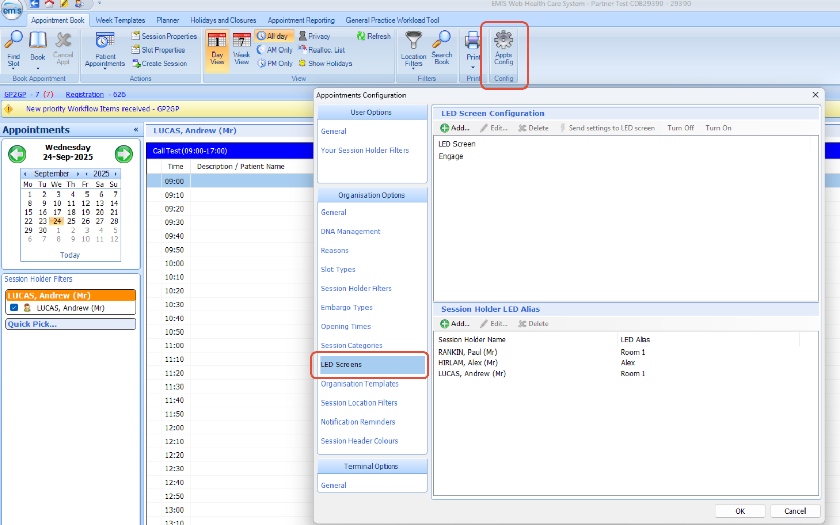The height and width of the screenshot is (525, 840).
Task: Click Show Holidays in the View group
Action: click(x=325, y=64)
